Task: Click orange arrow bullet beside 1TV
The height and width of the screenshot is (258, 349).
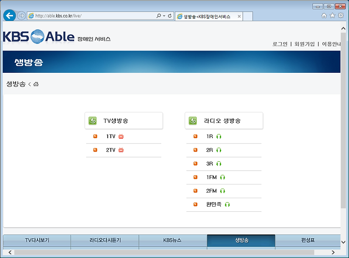Action: [x=95, y=136]
